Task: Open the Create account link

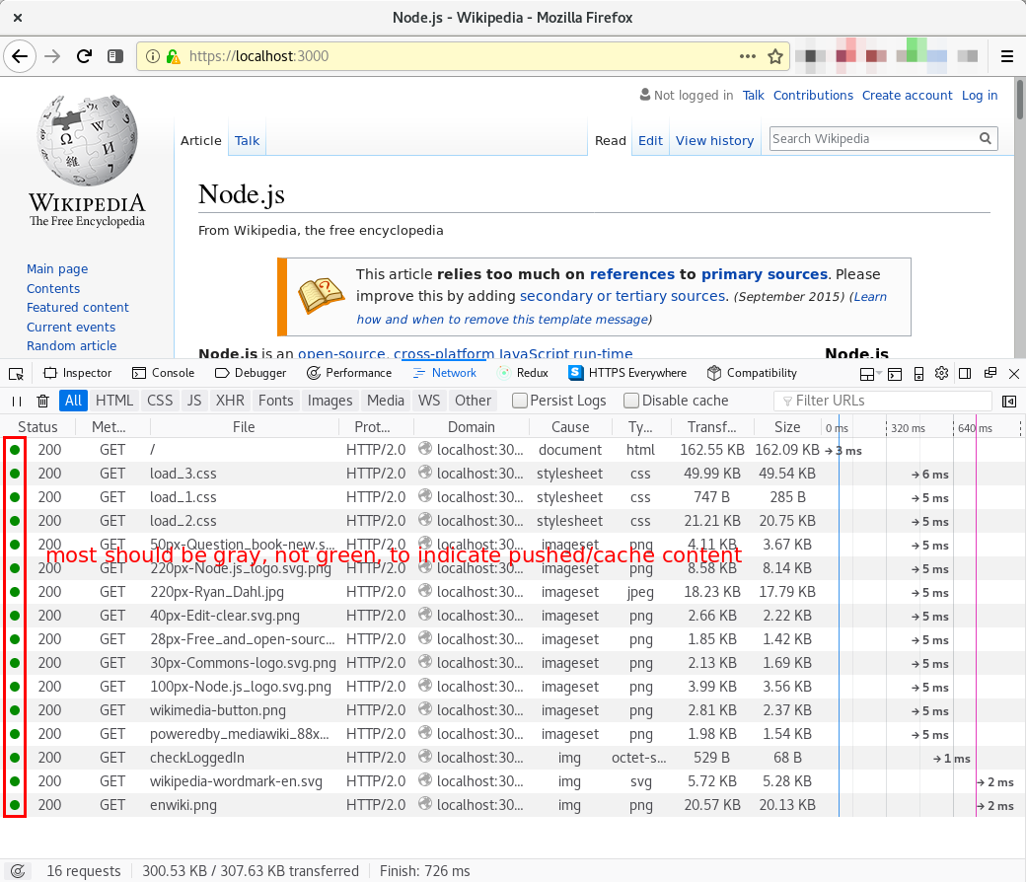Action: 907,95
